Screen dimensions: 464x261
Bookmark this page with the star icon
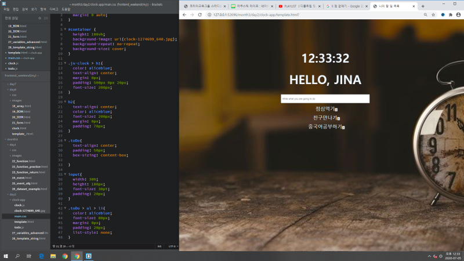coord(433,14)
